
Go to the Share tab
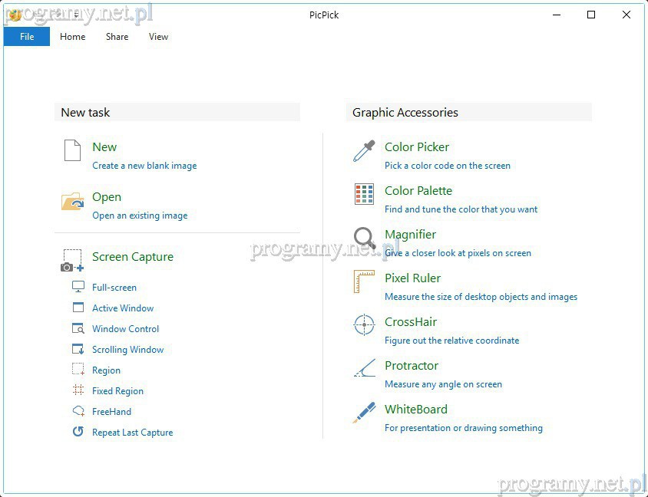pos(117,37)
